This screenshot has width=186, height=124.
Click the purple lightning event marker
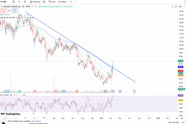point(113,91)
